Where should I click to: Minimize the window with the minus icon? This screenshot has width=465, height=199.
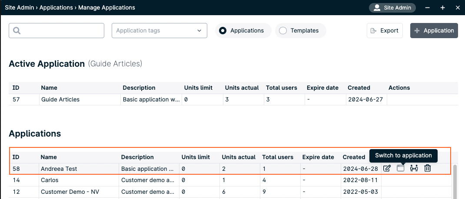click(x=428, y=8)
